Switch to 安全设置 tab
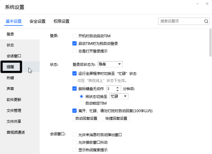This screenshot has height=154, width=212. (37, 21)
